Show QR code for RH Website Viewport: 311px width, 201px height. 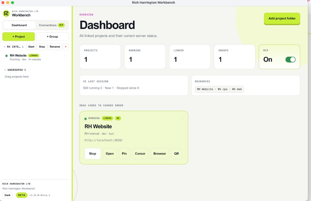pos(176,153)
